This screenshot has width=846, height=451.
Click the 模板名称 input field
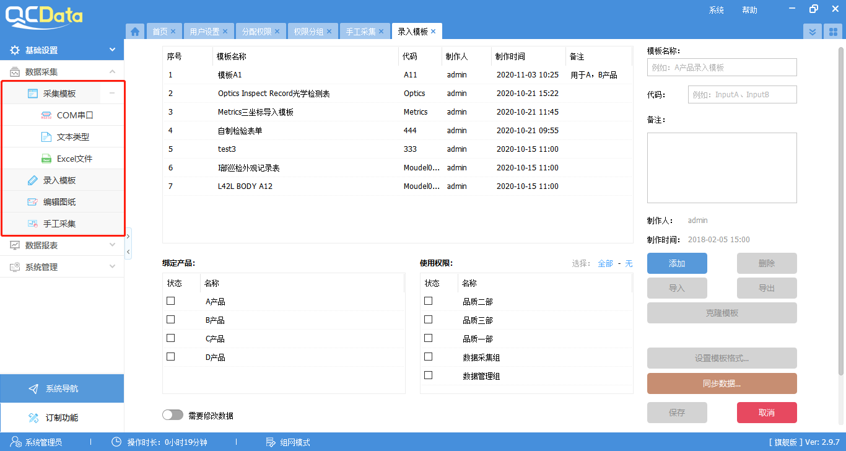point(722,67)
